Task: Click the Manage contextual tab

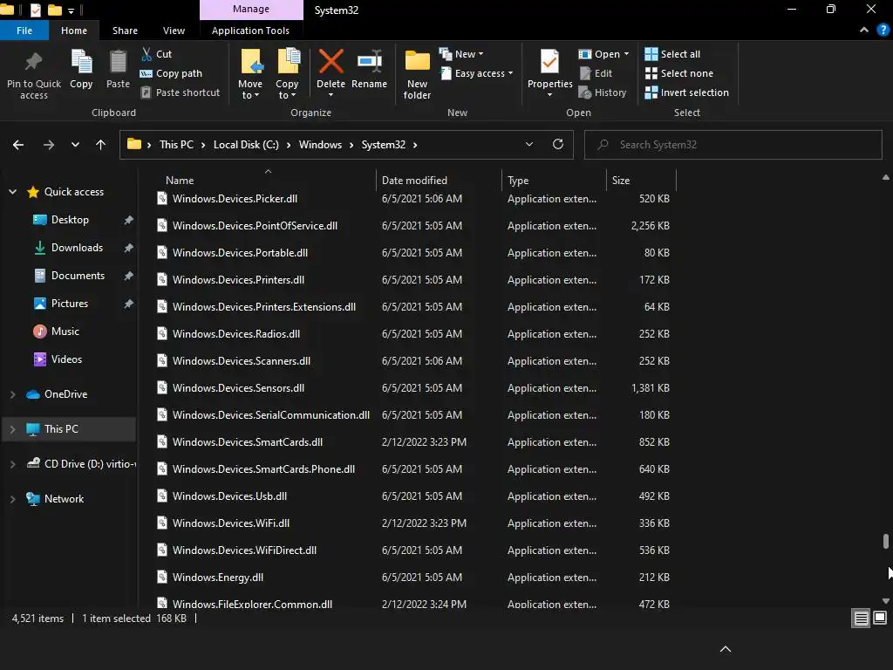Action: pos(251,9)
